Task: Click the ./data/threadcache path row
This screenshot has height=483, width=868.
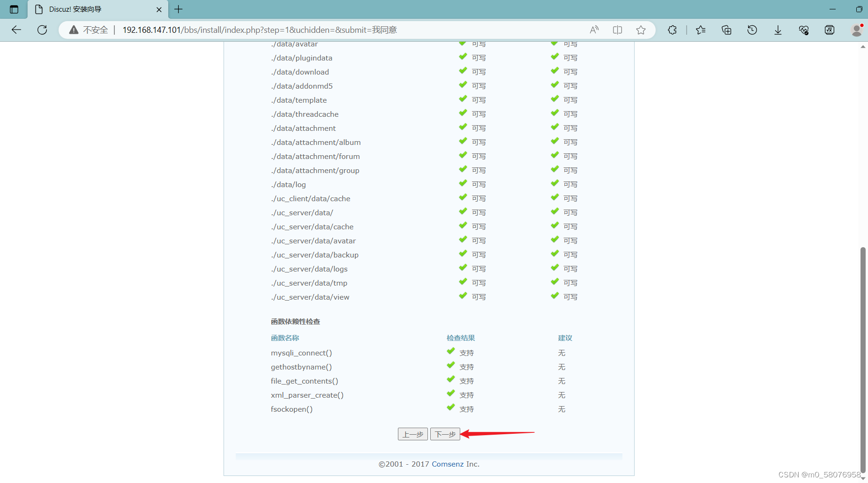Action: click(305, 114)
